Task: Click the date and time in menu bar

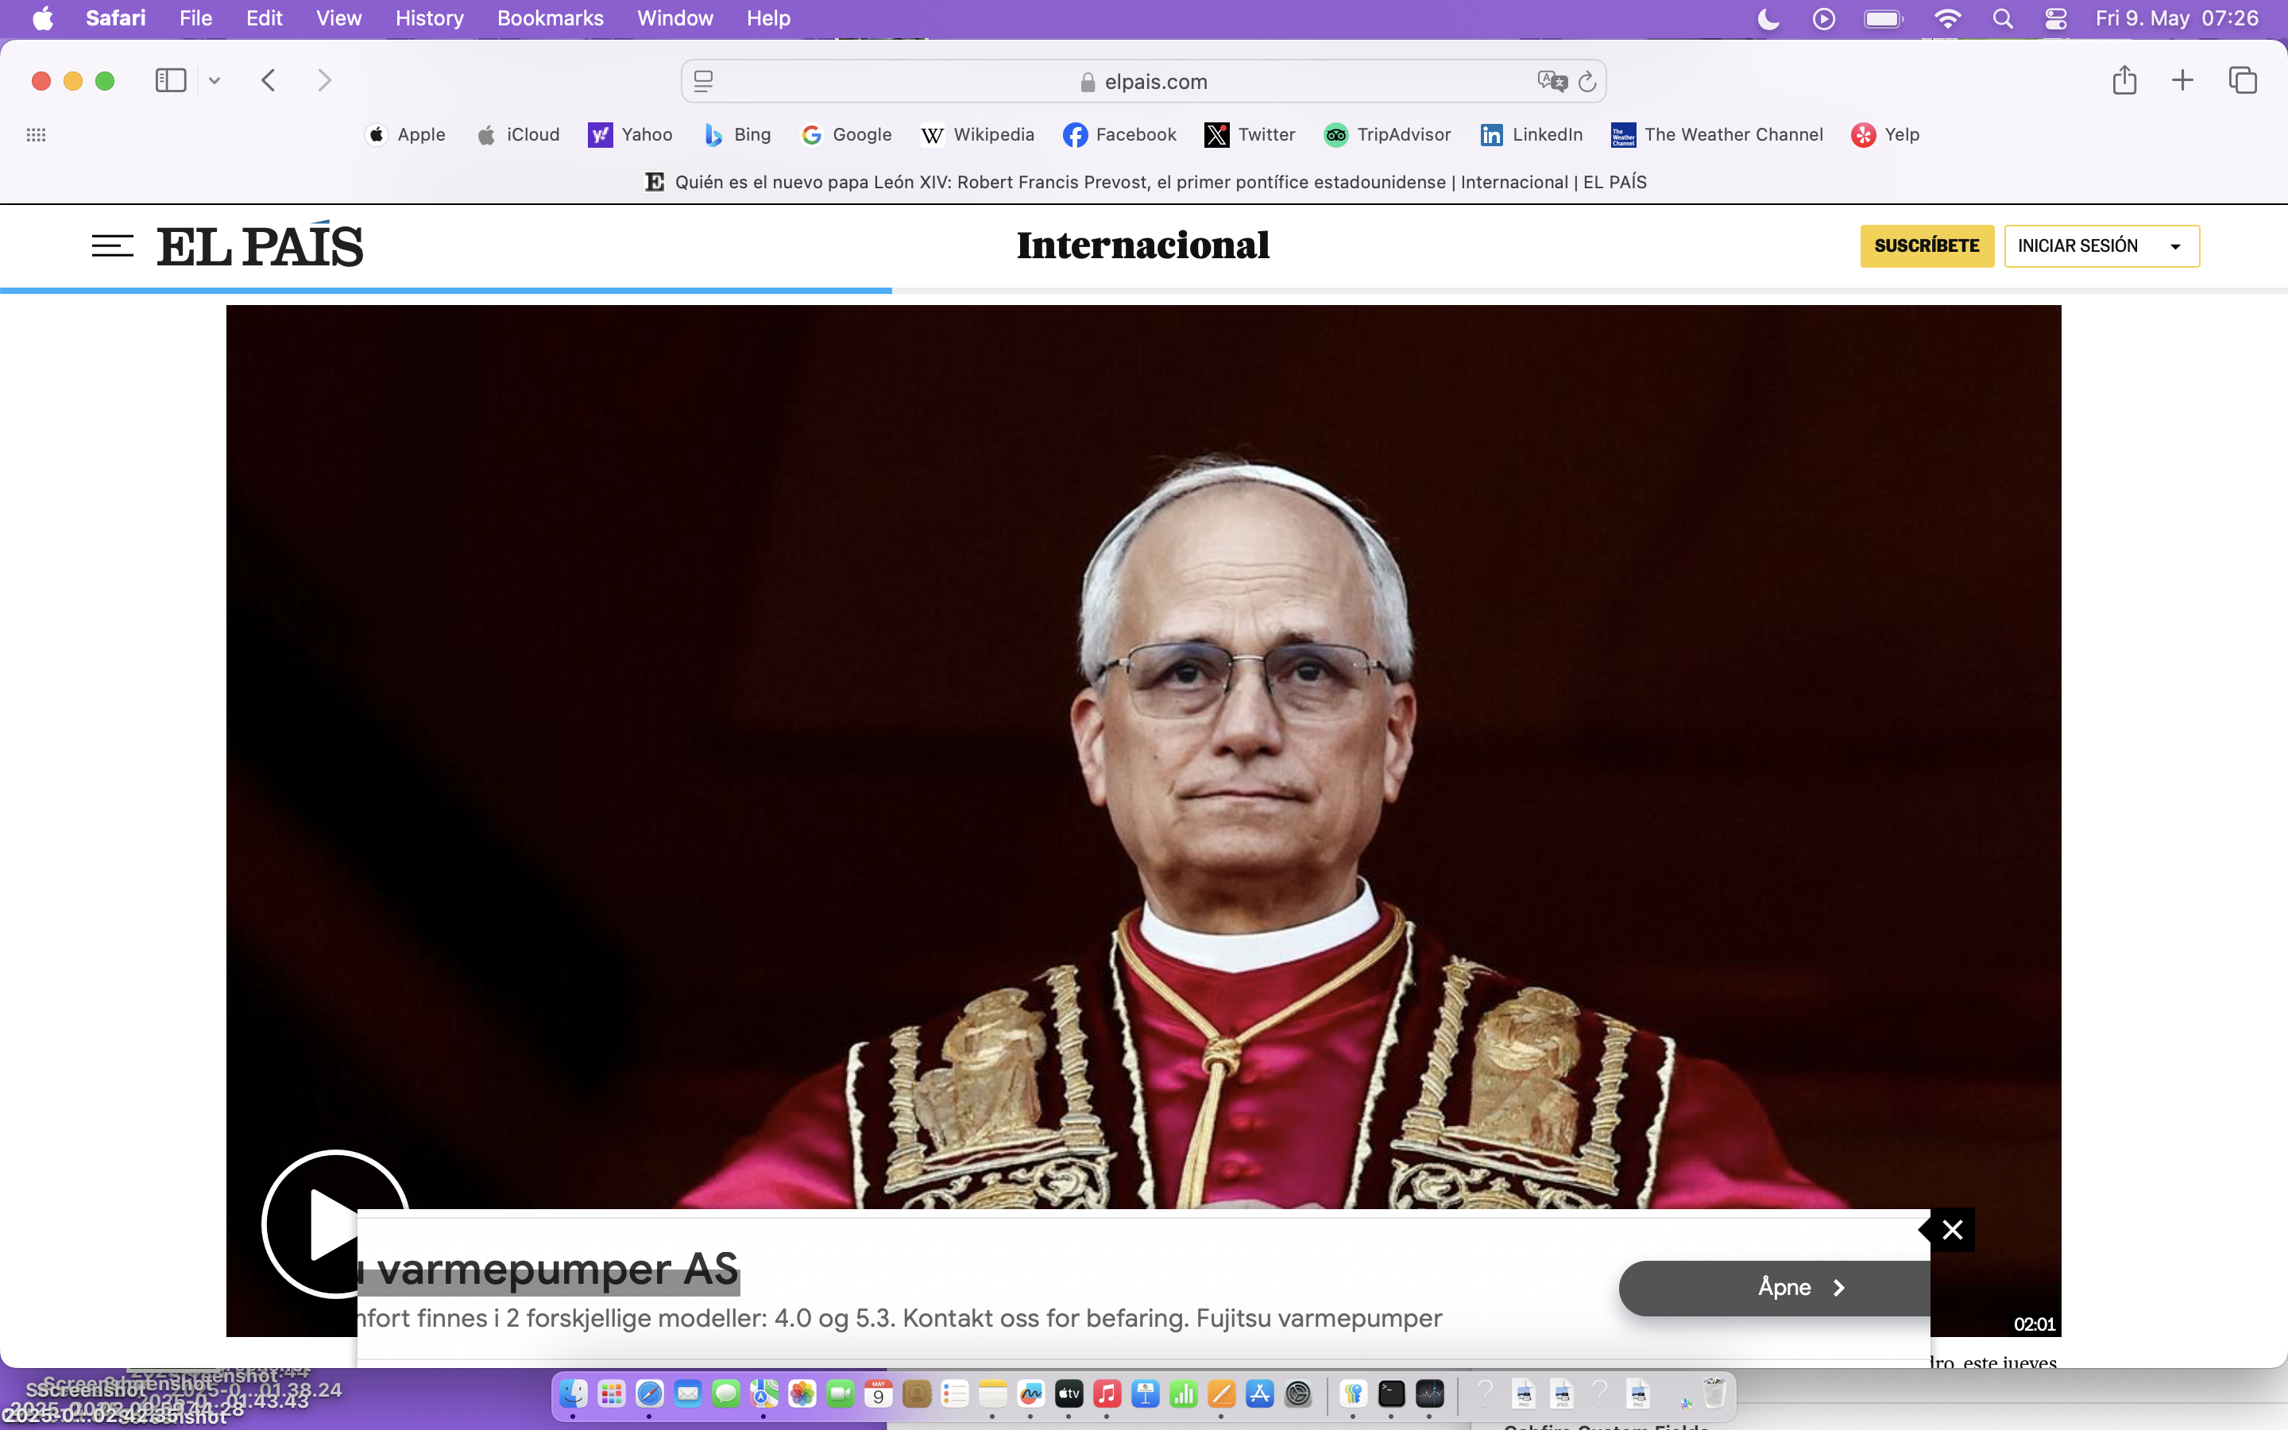Action: point(2177,18)
